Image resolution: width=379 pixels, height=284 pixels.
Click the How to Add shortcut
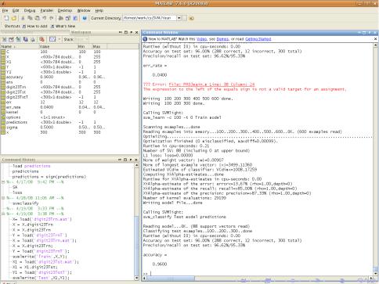point(35,26)
